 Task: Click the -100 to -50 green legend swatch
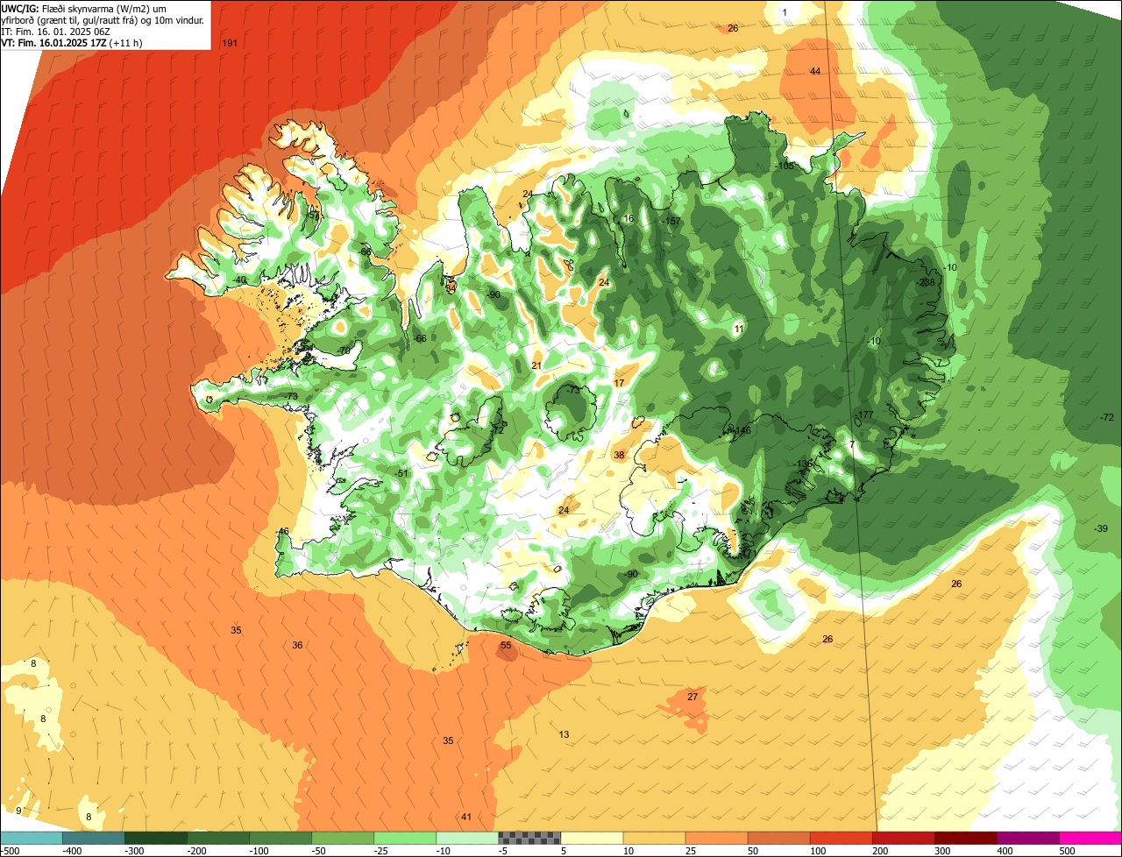coord(280,838)
